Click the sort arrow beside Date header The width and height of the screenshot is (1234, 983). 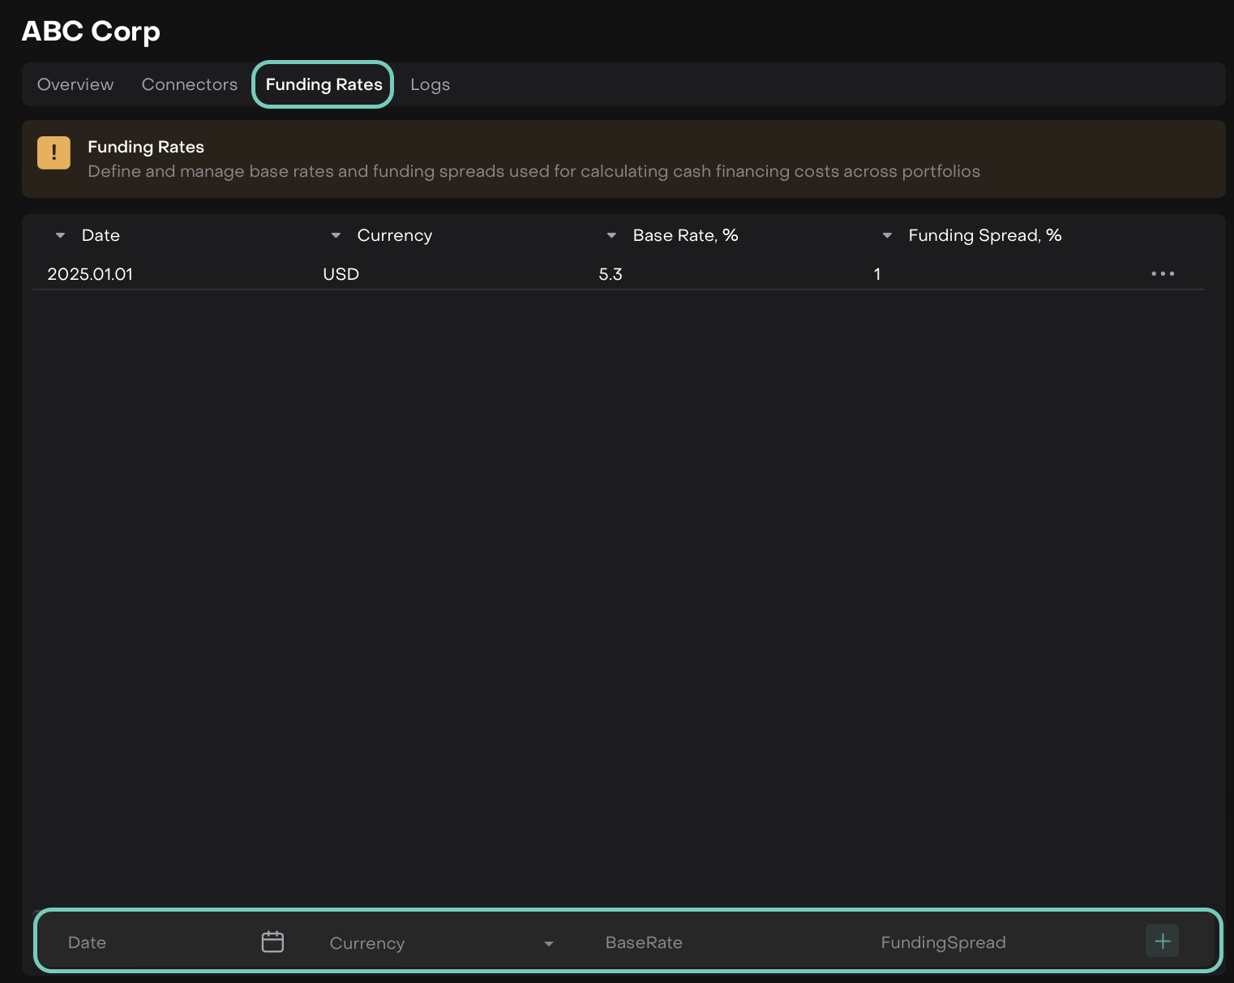pos(60,236)
